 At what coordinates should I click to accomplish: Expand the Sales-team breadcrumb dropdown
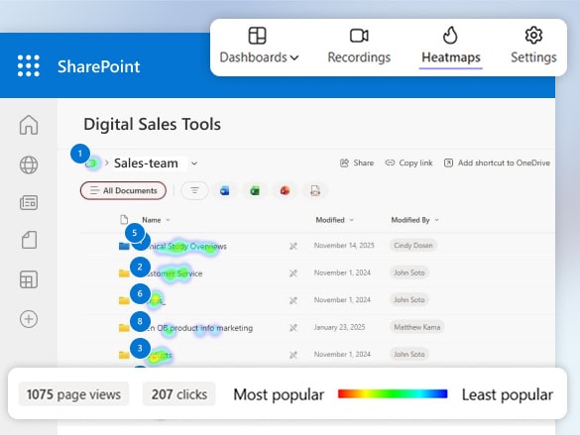(x=194, y=163)
